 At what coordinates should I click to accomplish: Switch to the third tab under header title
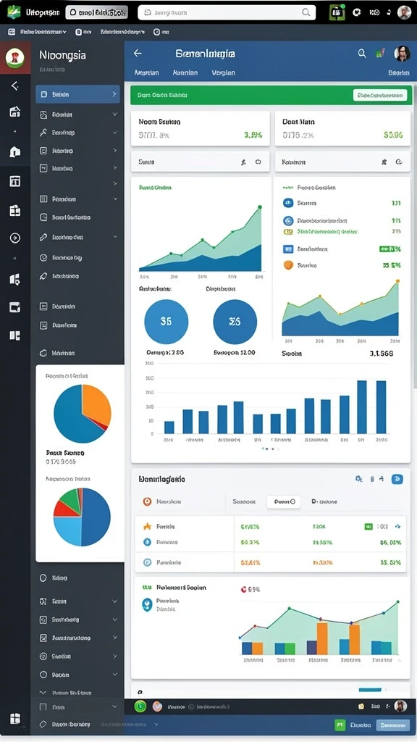[x=224, y=73]
